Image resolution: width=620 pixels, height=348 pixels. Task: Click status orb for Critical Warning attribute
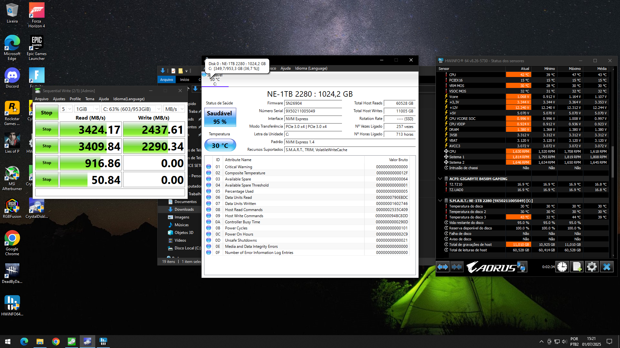coord(209,167)
